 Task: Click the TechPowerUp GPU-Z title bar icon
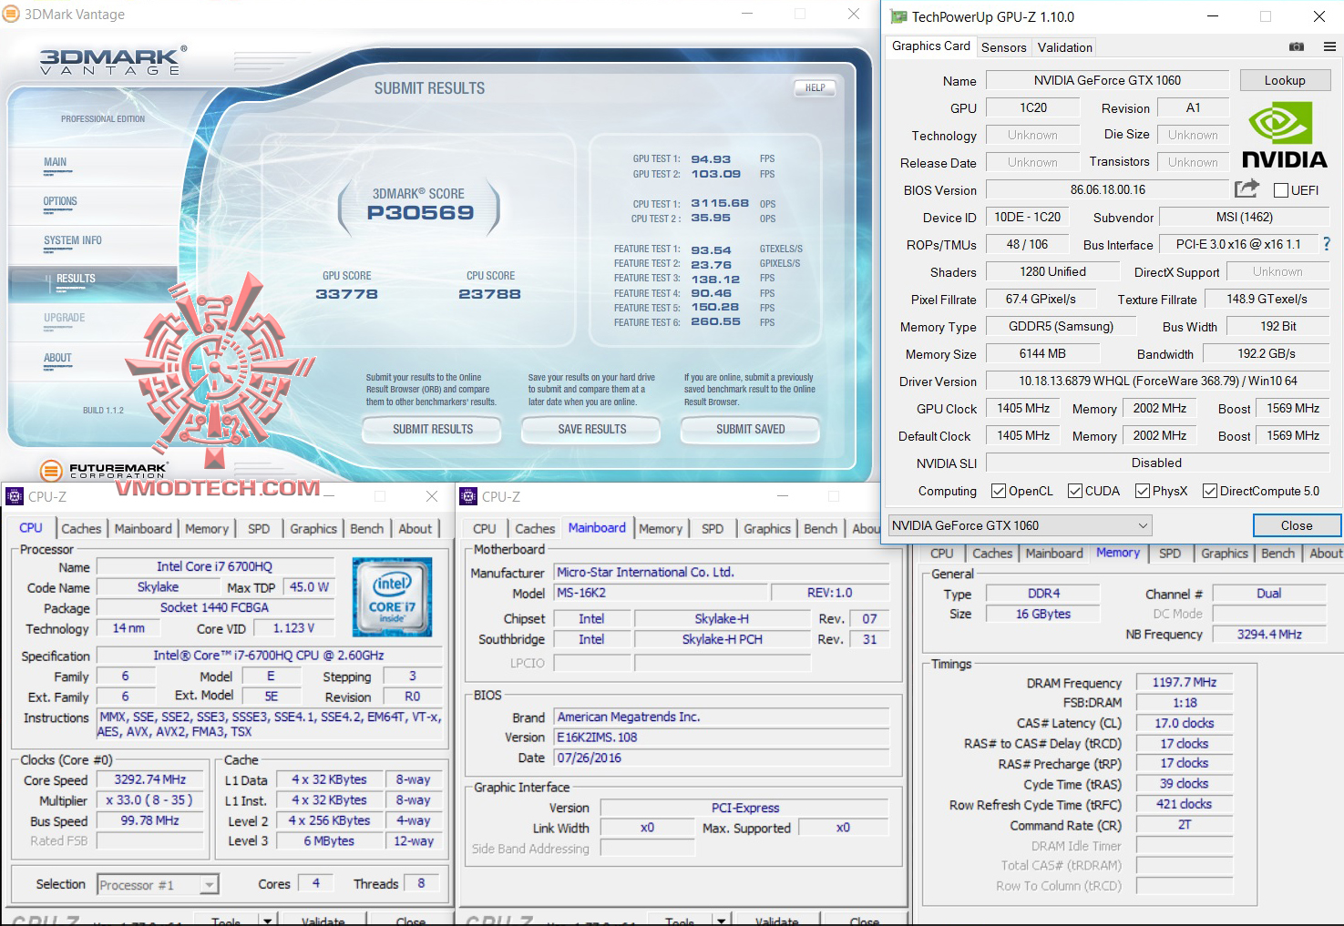(898, 16)
